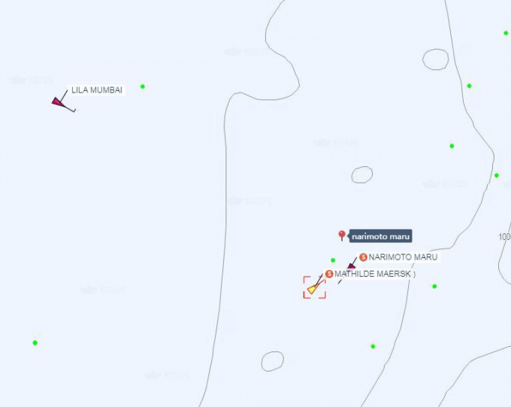Click orange S badge beside NARIMOTO MARU

pos(364,257)
